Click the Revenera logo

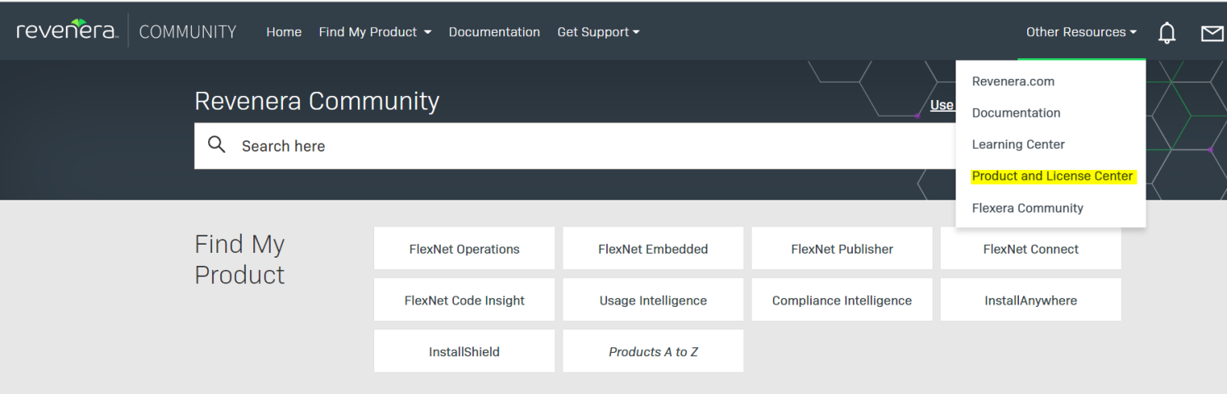pyautogui.click(x=67, y=31)
